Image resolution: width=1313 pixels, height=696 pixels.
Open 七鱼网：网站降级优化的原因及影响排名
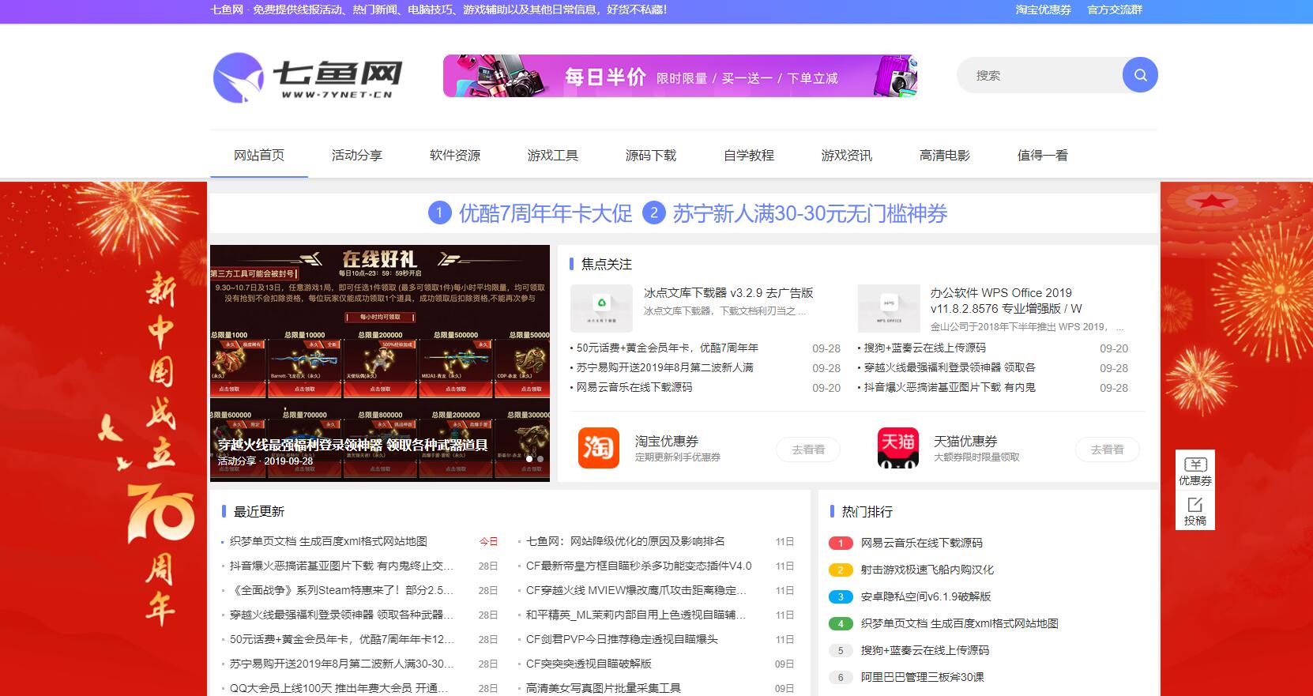(x=625, y=541)
